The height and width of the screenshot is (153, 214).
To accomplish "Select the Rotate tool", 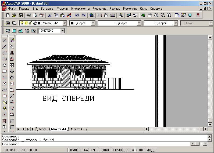I will tap(12, 78).
